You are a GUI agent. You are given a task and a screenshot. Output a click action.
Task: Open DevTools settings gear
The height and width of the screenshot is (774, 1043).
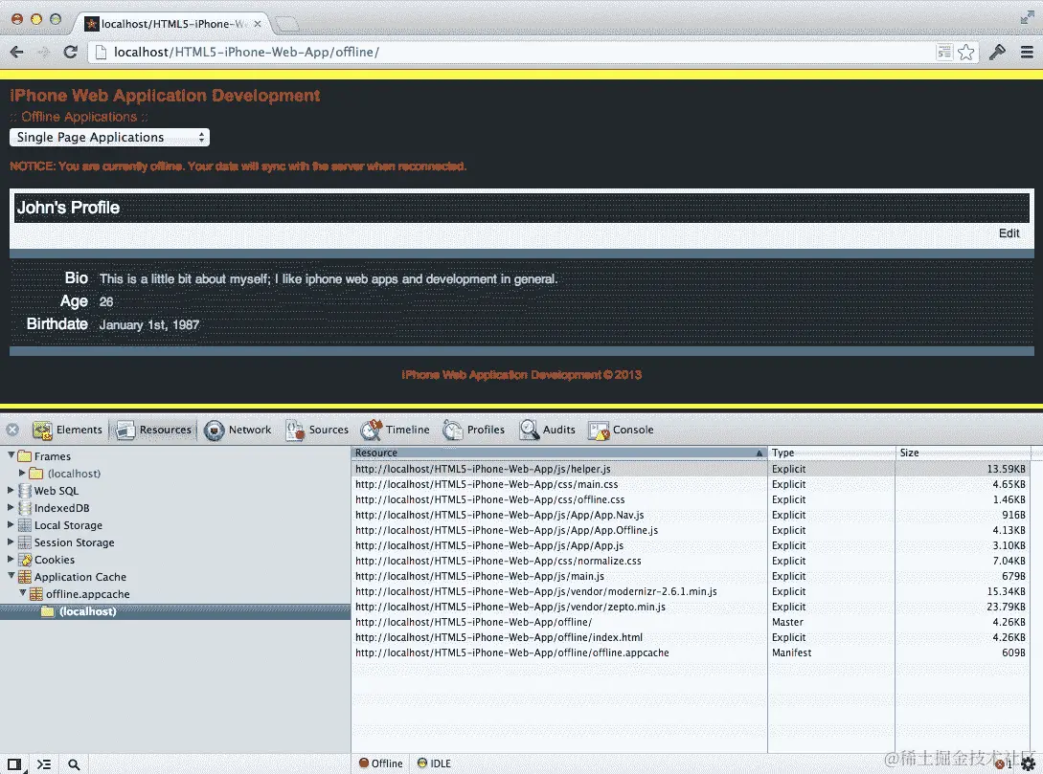1028,764
